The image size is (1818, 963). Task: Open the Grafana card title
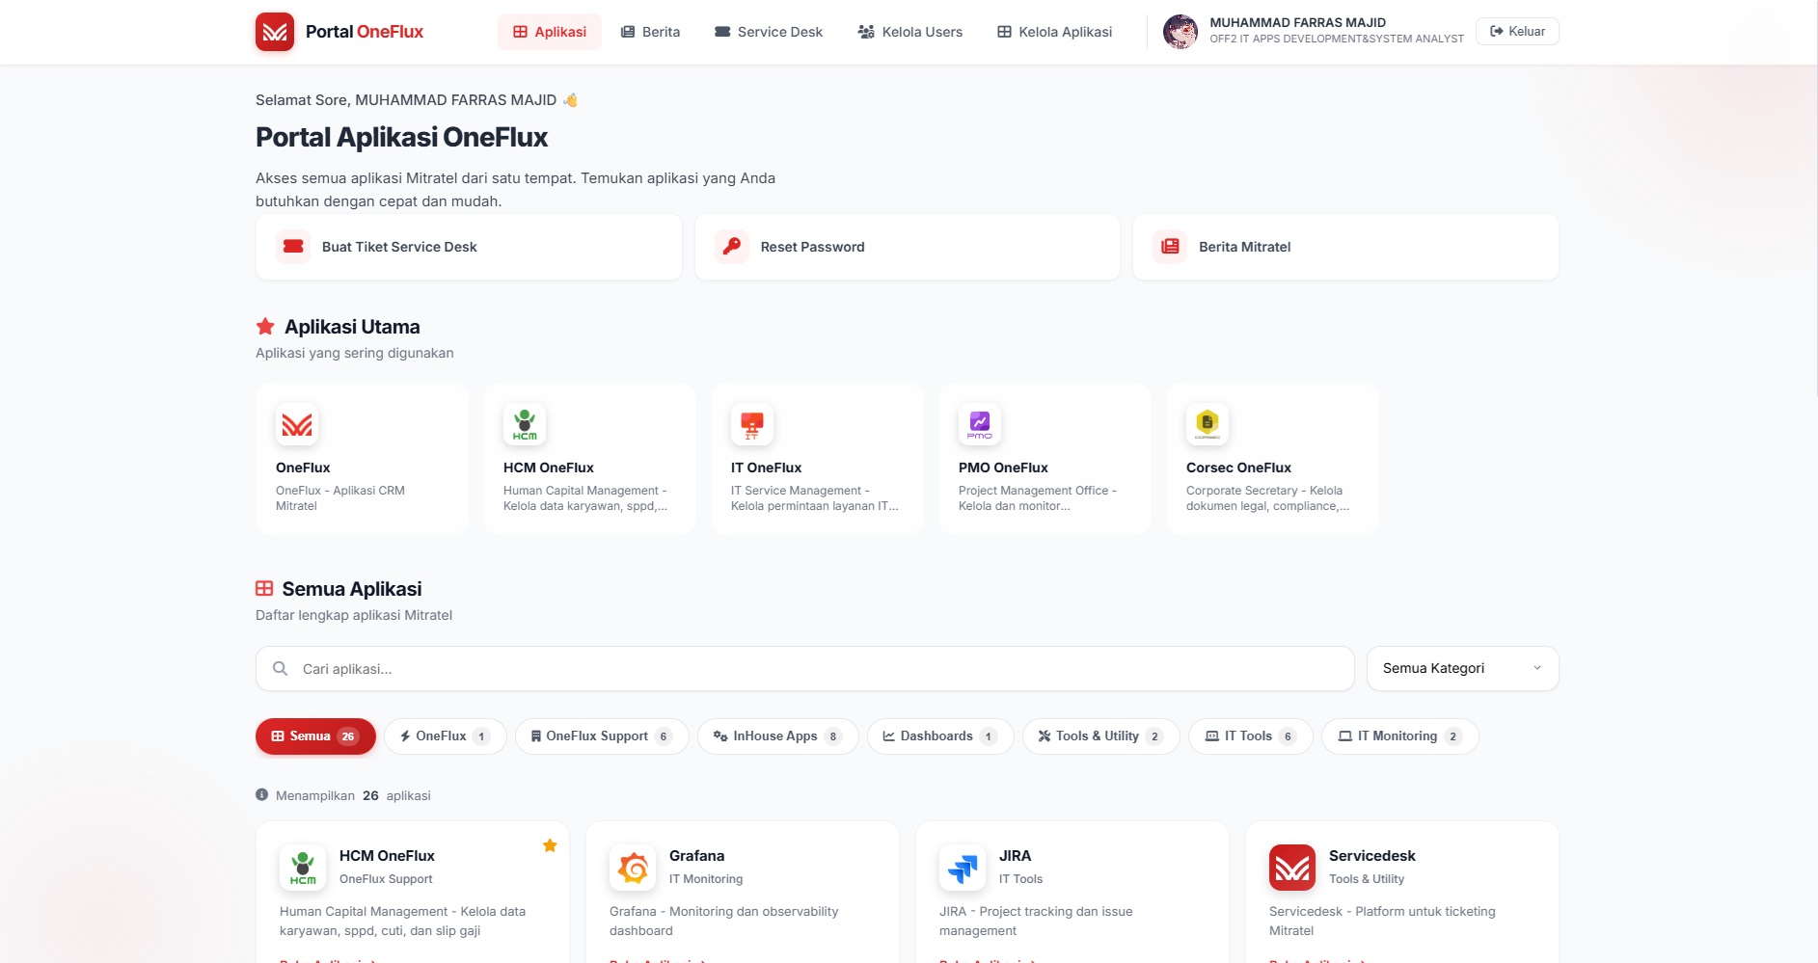click(696, 856)
